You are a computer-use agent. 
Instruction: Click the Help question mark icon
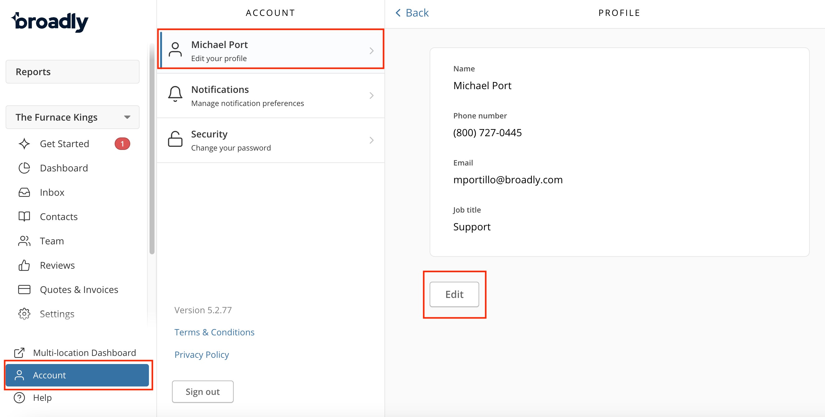click(19, 398)
